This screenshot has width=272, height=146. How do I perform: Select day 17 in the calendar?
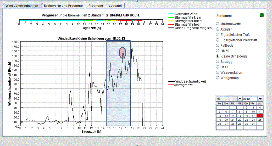253,116
